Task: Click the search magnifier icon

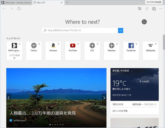Action: coord(45,30)
